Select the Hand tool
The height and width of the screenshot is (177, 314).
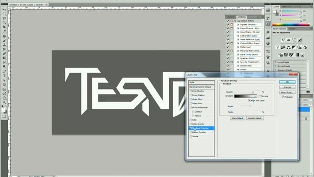(x=4, y=98)
